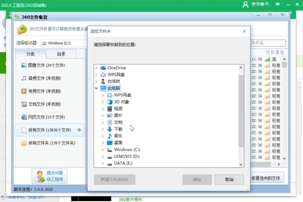The width and height of the screenshot is (303, 202).
Task: Select the DATA (E:) drive icon
Action: [x=110, y=164]
